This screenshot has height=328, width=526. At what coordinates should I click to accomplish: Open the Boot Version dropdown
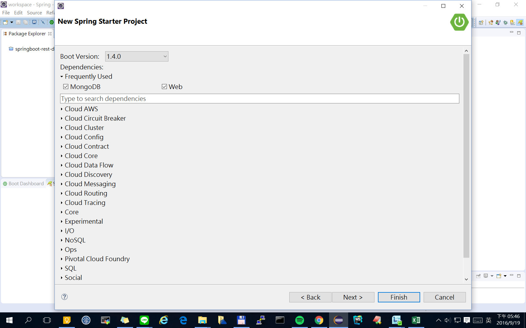click(137, 57)
